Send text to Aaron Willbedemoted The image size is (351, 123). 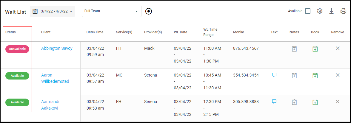pyautogui.click(x=274, y=75)
